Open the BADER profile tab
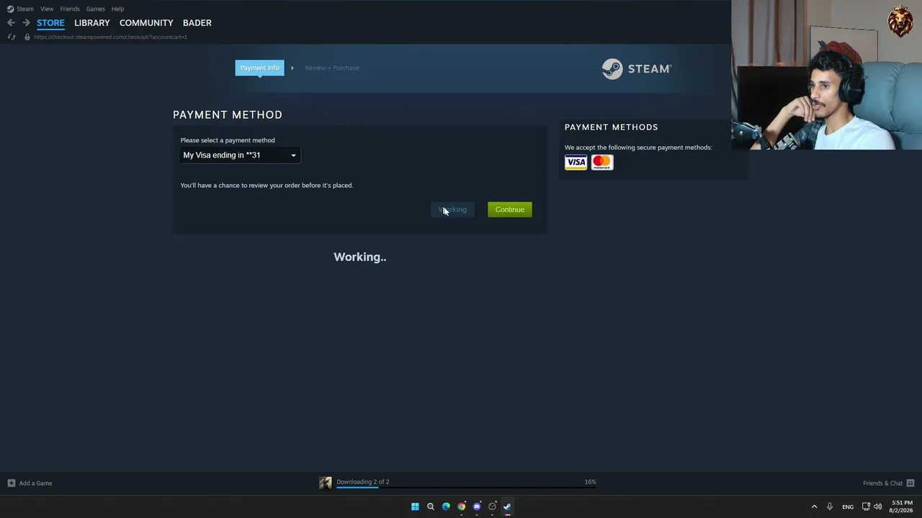The width and height of the screenshot is (922, 518). point(197,23)
